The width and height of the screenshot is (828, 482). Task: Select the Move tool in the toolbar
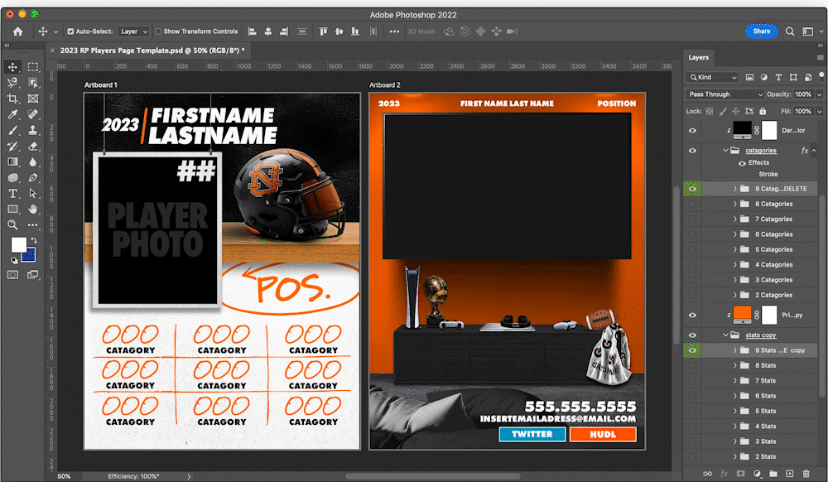pyautogui.click(x=12, y=67)
